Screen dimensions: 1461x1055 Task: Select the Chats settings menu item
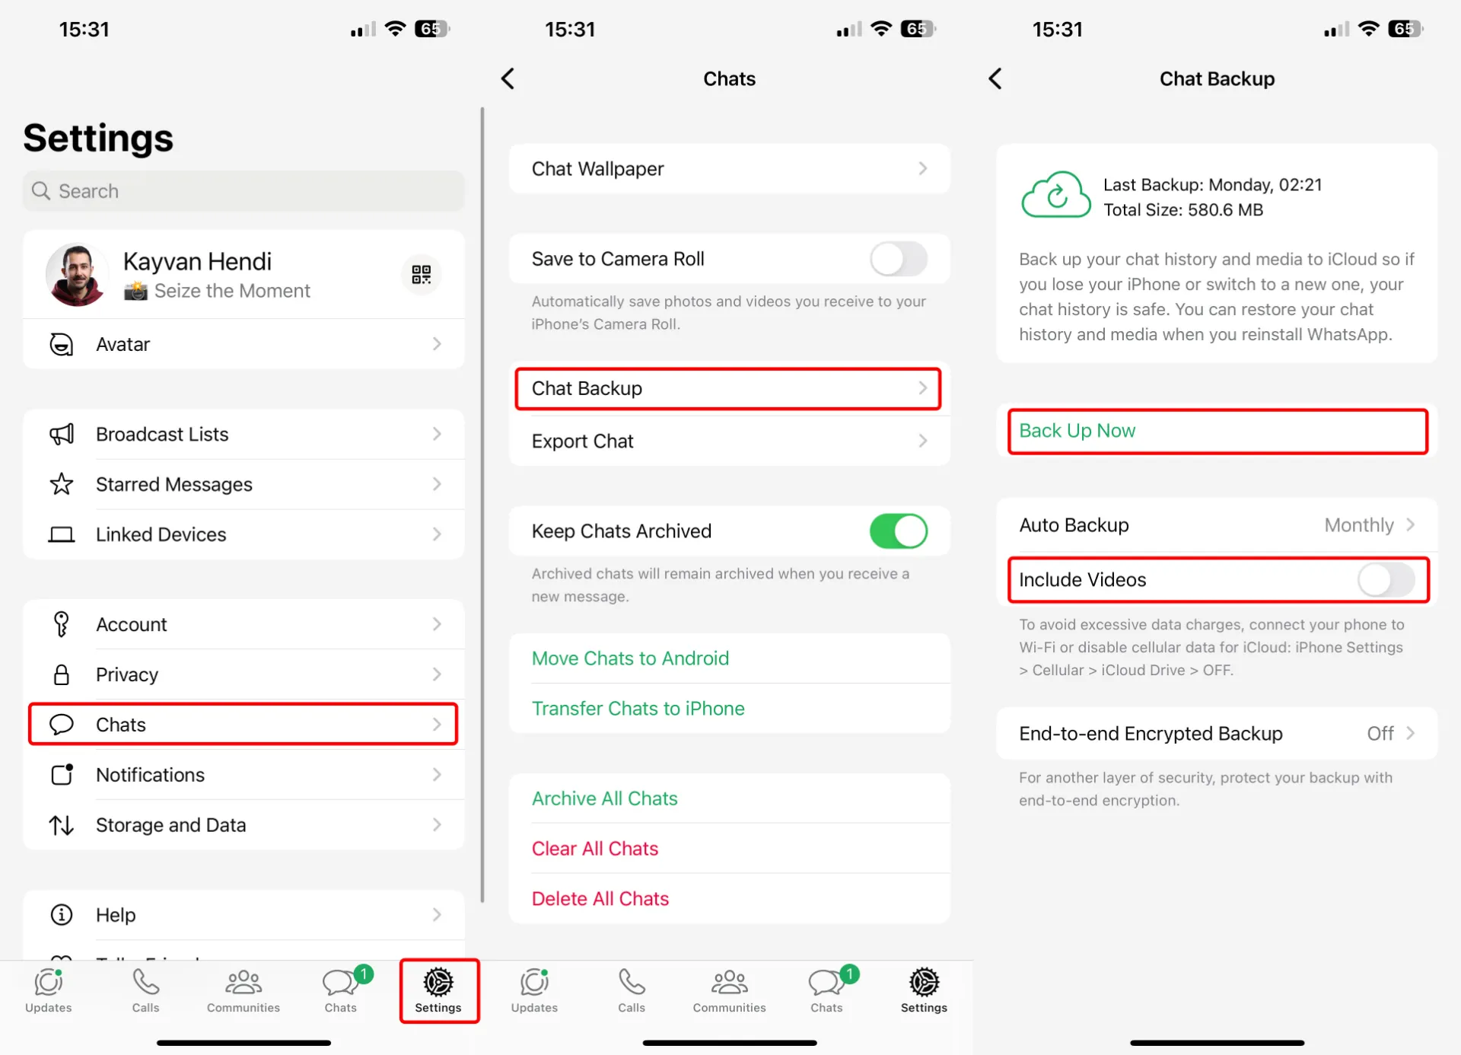click(x=243, y=724)
